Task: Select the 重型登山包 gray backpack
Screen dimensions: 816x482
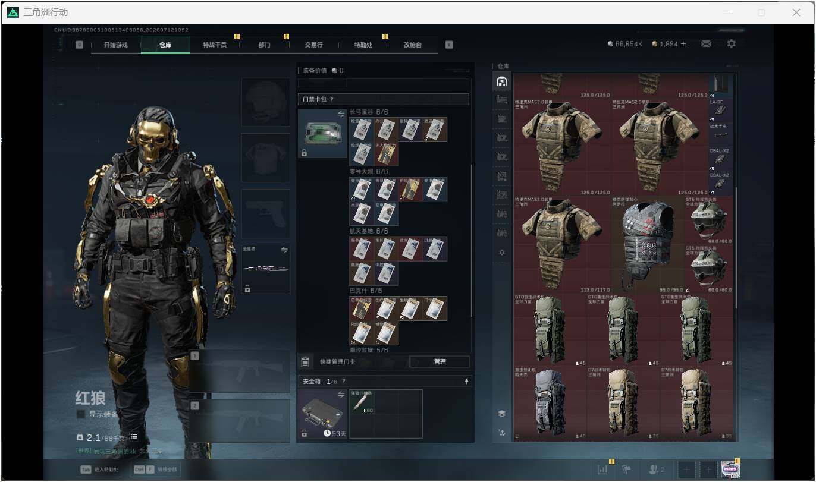Action: click(x=550, y=402)
